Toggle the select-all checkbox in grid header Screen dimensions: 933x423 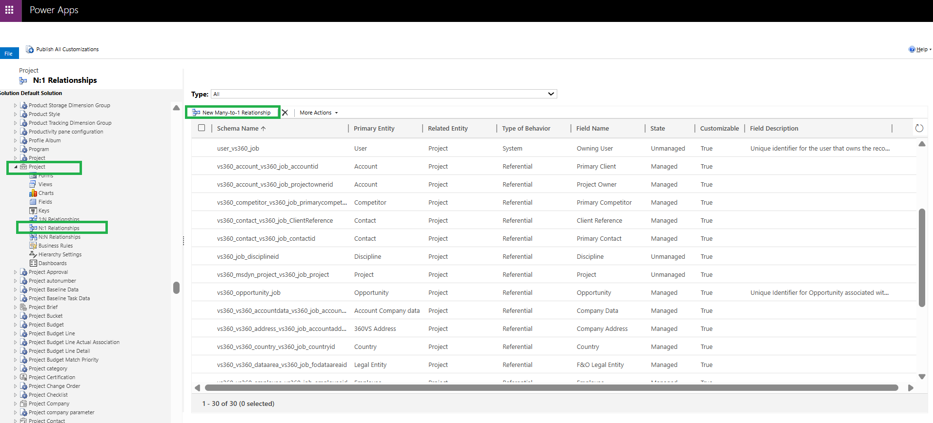[x=202, y=128]
